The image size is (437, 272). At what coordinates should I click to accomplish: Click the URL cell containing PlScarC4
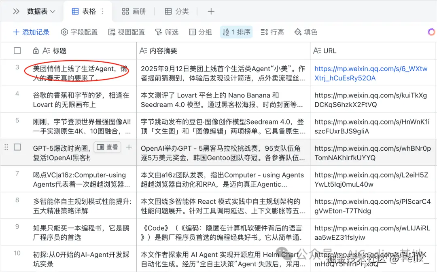point(373,206)
